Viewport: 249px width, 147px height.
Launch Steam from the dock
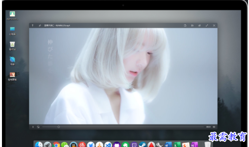pos(143,145)
